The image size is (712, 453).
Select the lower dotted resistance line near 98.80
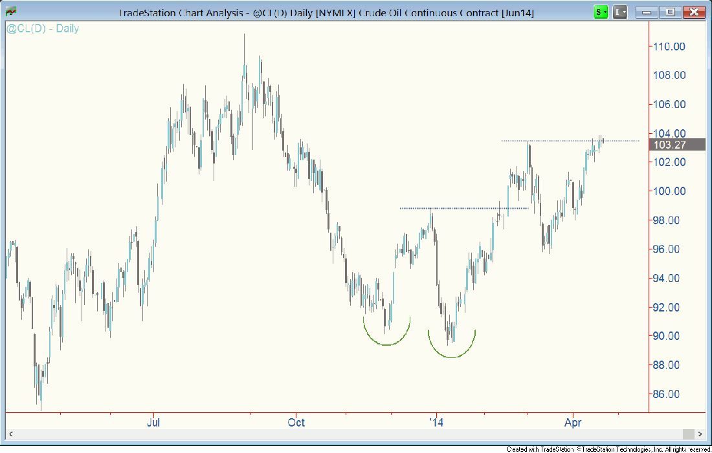click(463, 208)
